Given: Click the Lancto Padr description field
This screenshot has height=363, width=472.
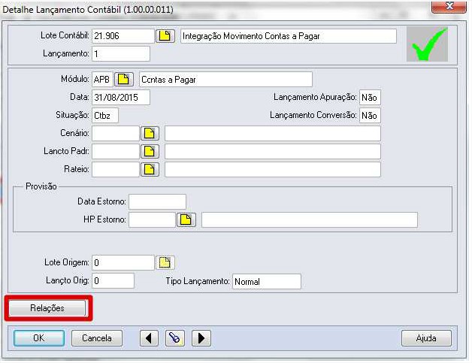Looking at the screenshot, I should (273, 151).
